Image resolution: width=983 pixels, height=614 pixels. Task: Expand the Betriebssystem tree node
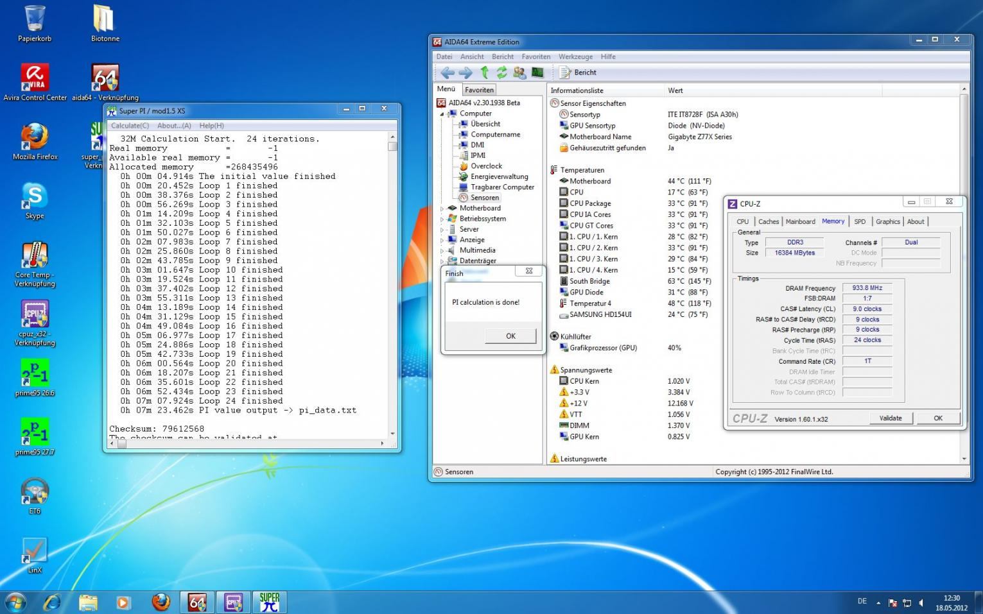click(442, 219)
